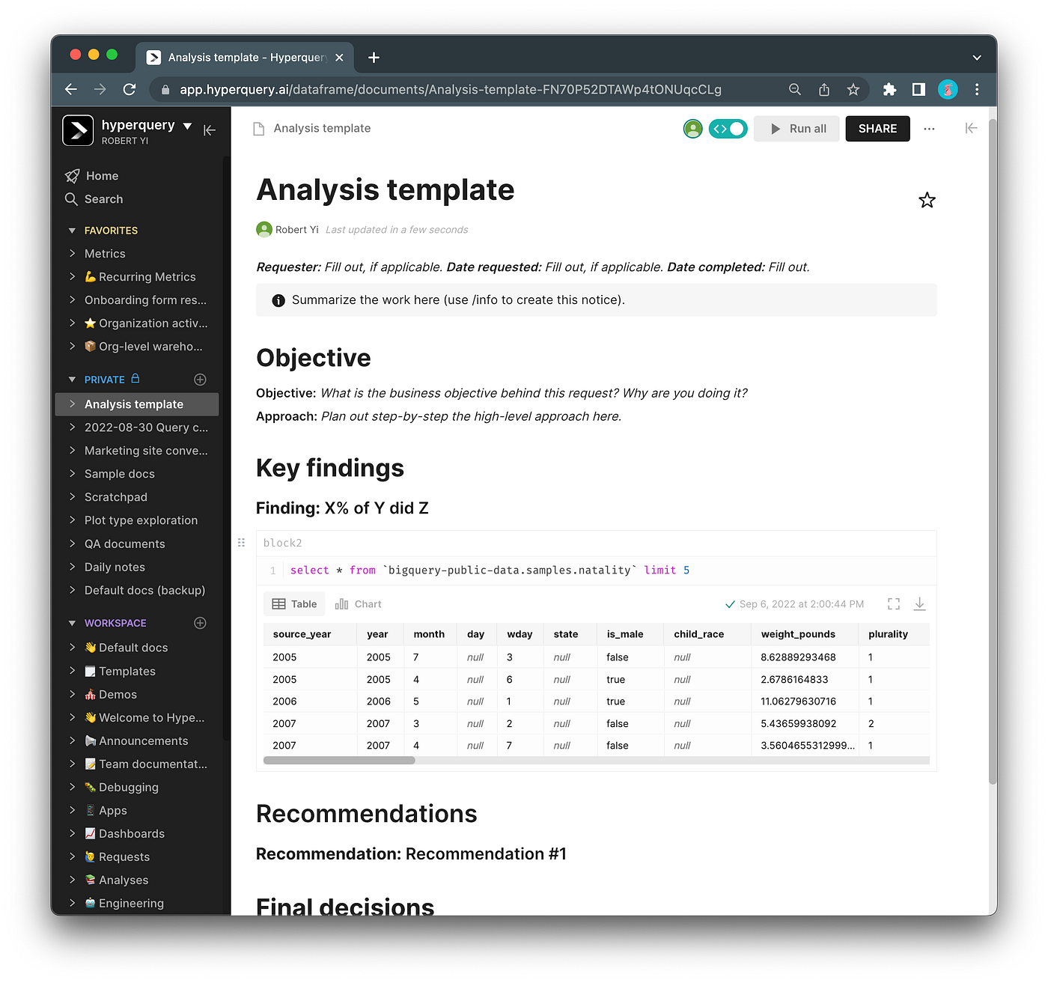
Task: Download the query results
Action: point(919,603)
